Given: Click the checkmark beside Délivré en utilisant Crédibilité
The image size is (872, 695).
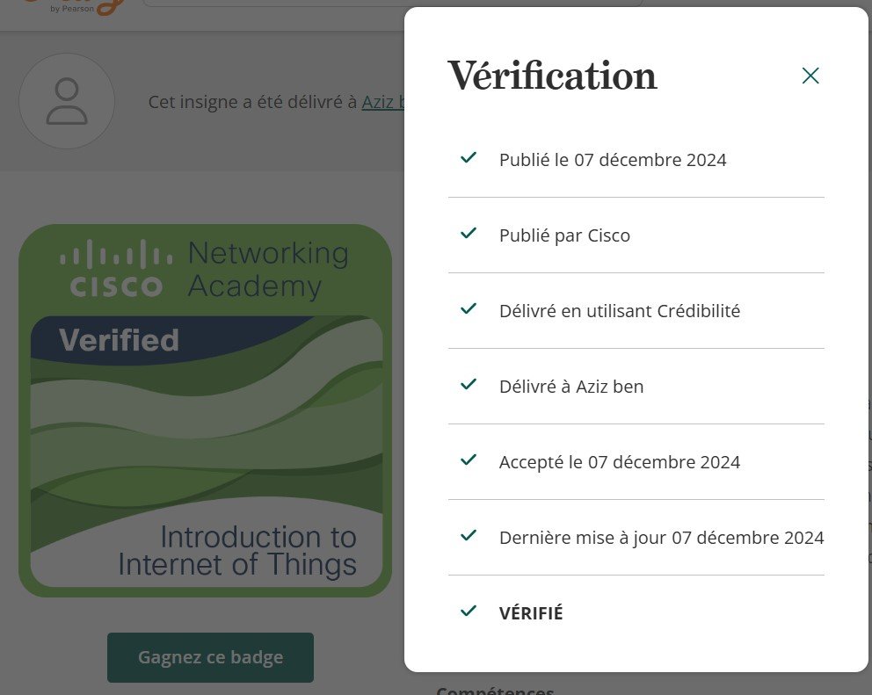Looking at the screenshot, I should 469,309.
